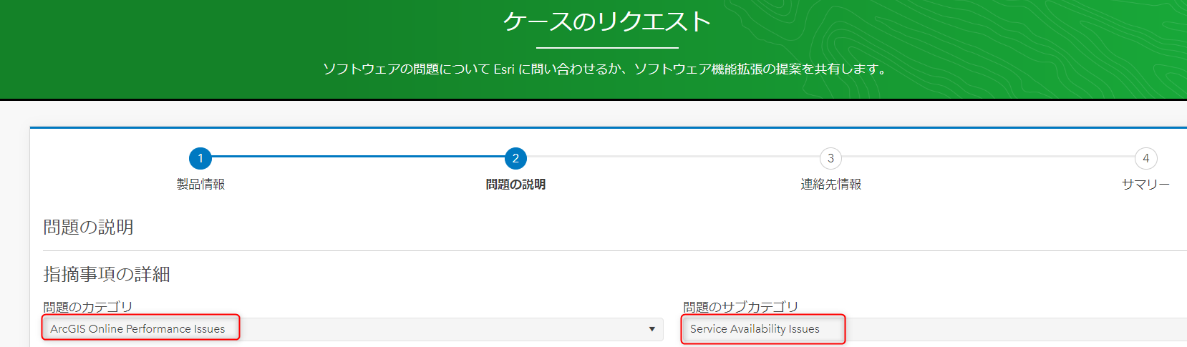Screen dimensions: 1187x347
Task: Click the arrow on ArcGIS Online Performance Issues
Action: [x=651, y=329]
